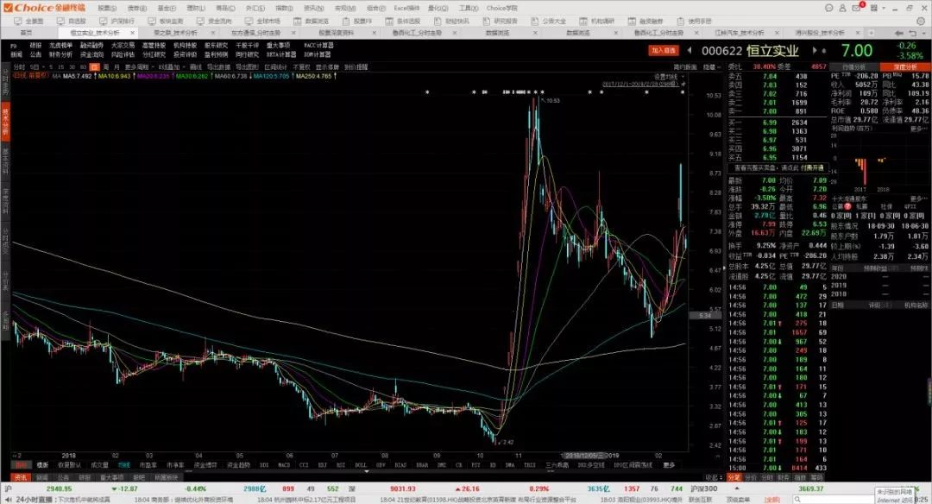Select the MACD indicator tab

(284, 465)
